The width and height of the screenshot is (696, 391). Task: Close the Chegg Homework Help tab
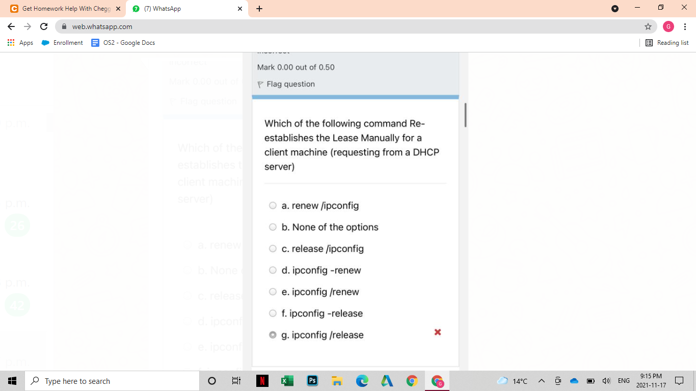point(118,9)
